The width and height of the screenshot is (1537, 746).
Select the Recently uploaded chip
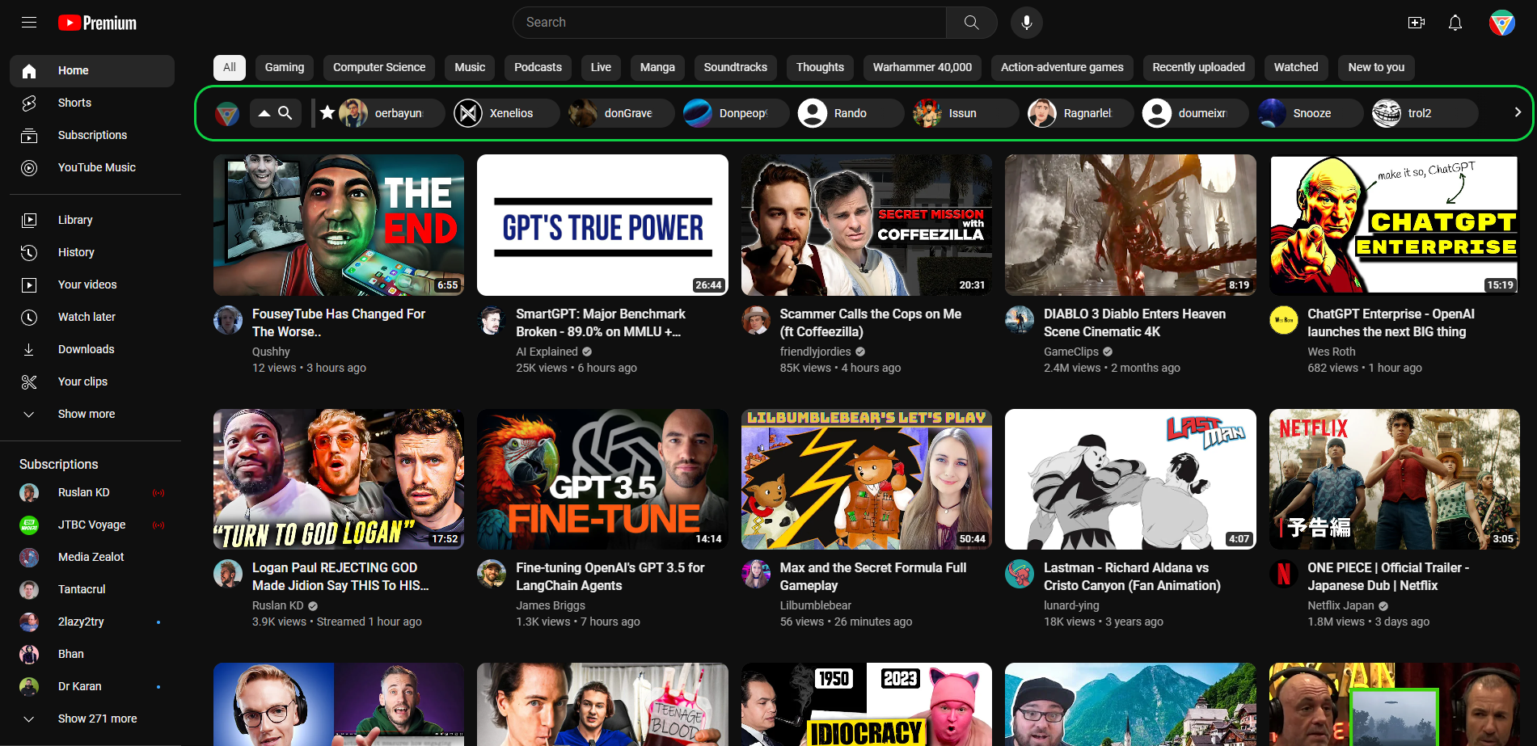coord(1198,67)
